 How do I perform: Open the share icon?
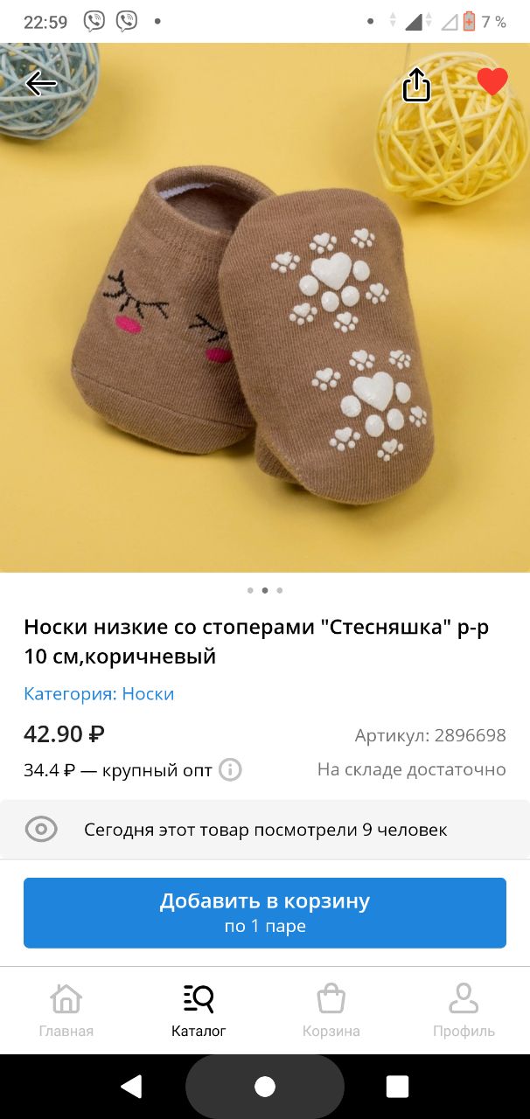[x=416, y=84]
